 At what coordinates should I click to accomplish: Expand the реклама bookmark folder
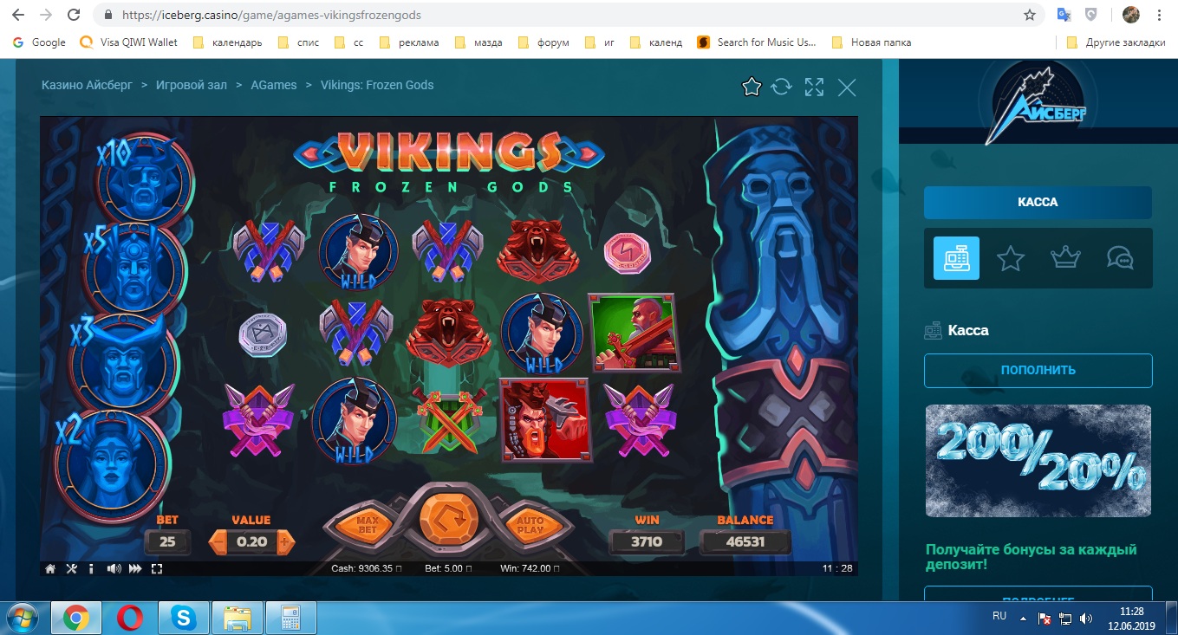409,42
